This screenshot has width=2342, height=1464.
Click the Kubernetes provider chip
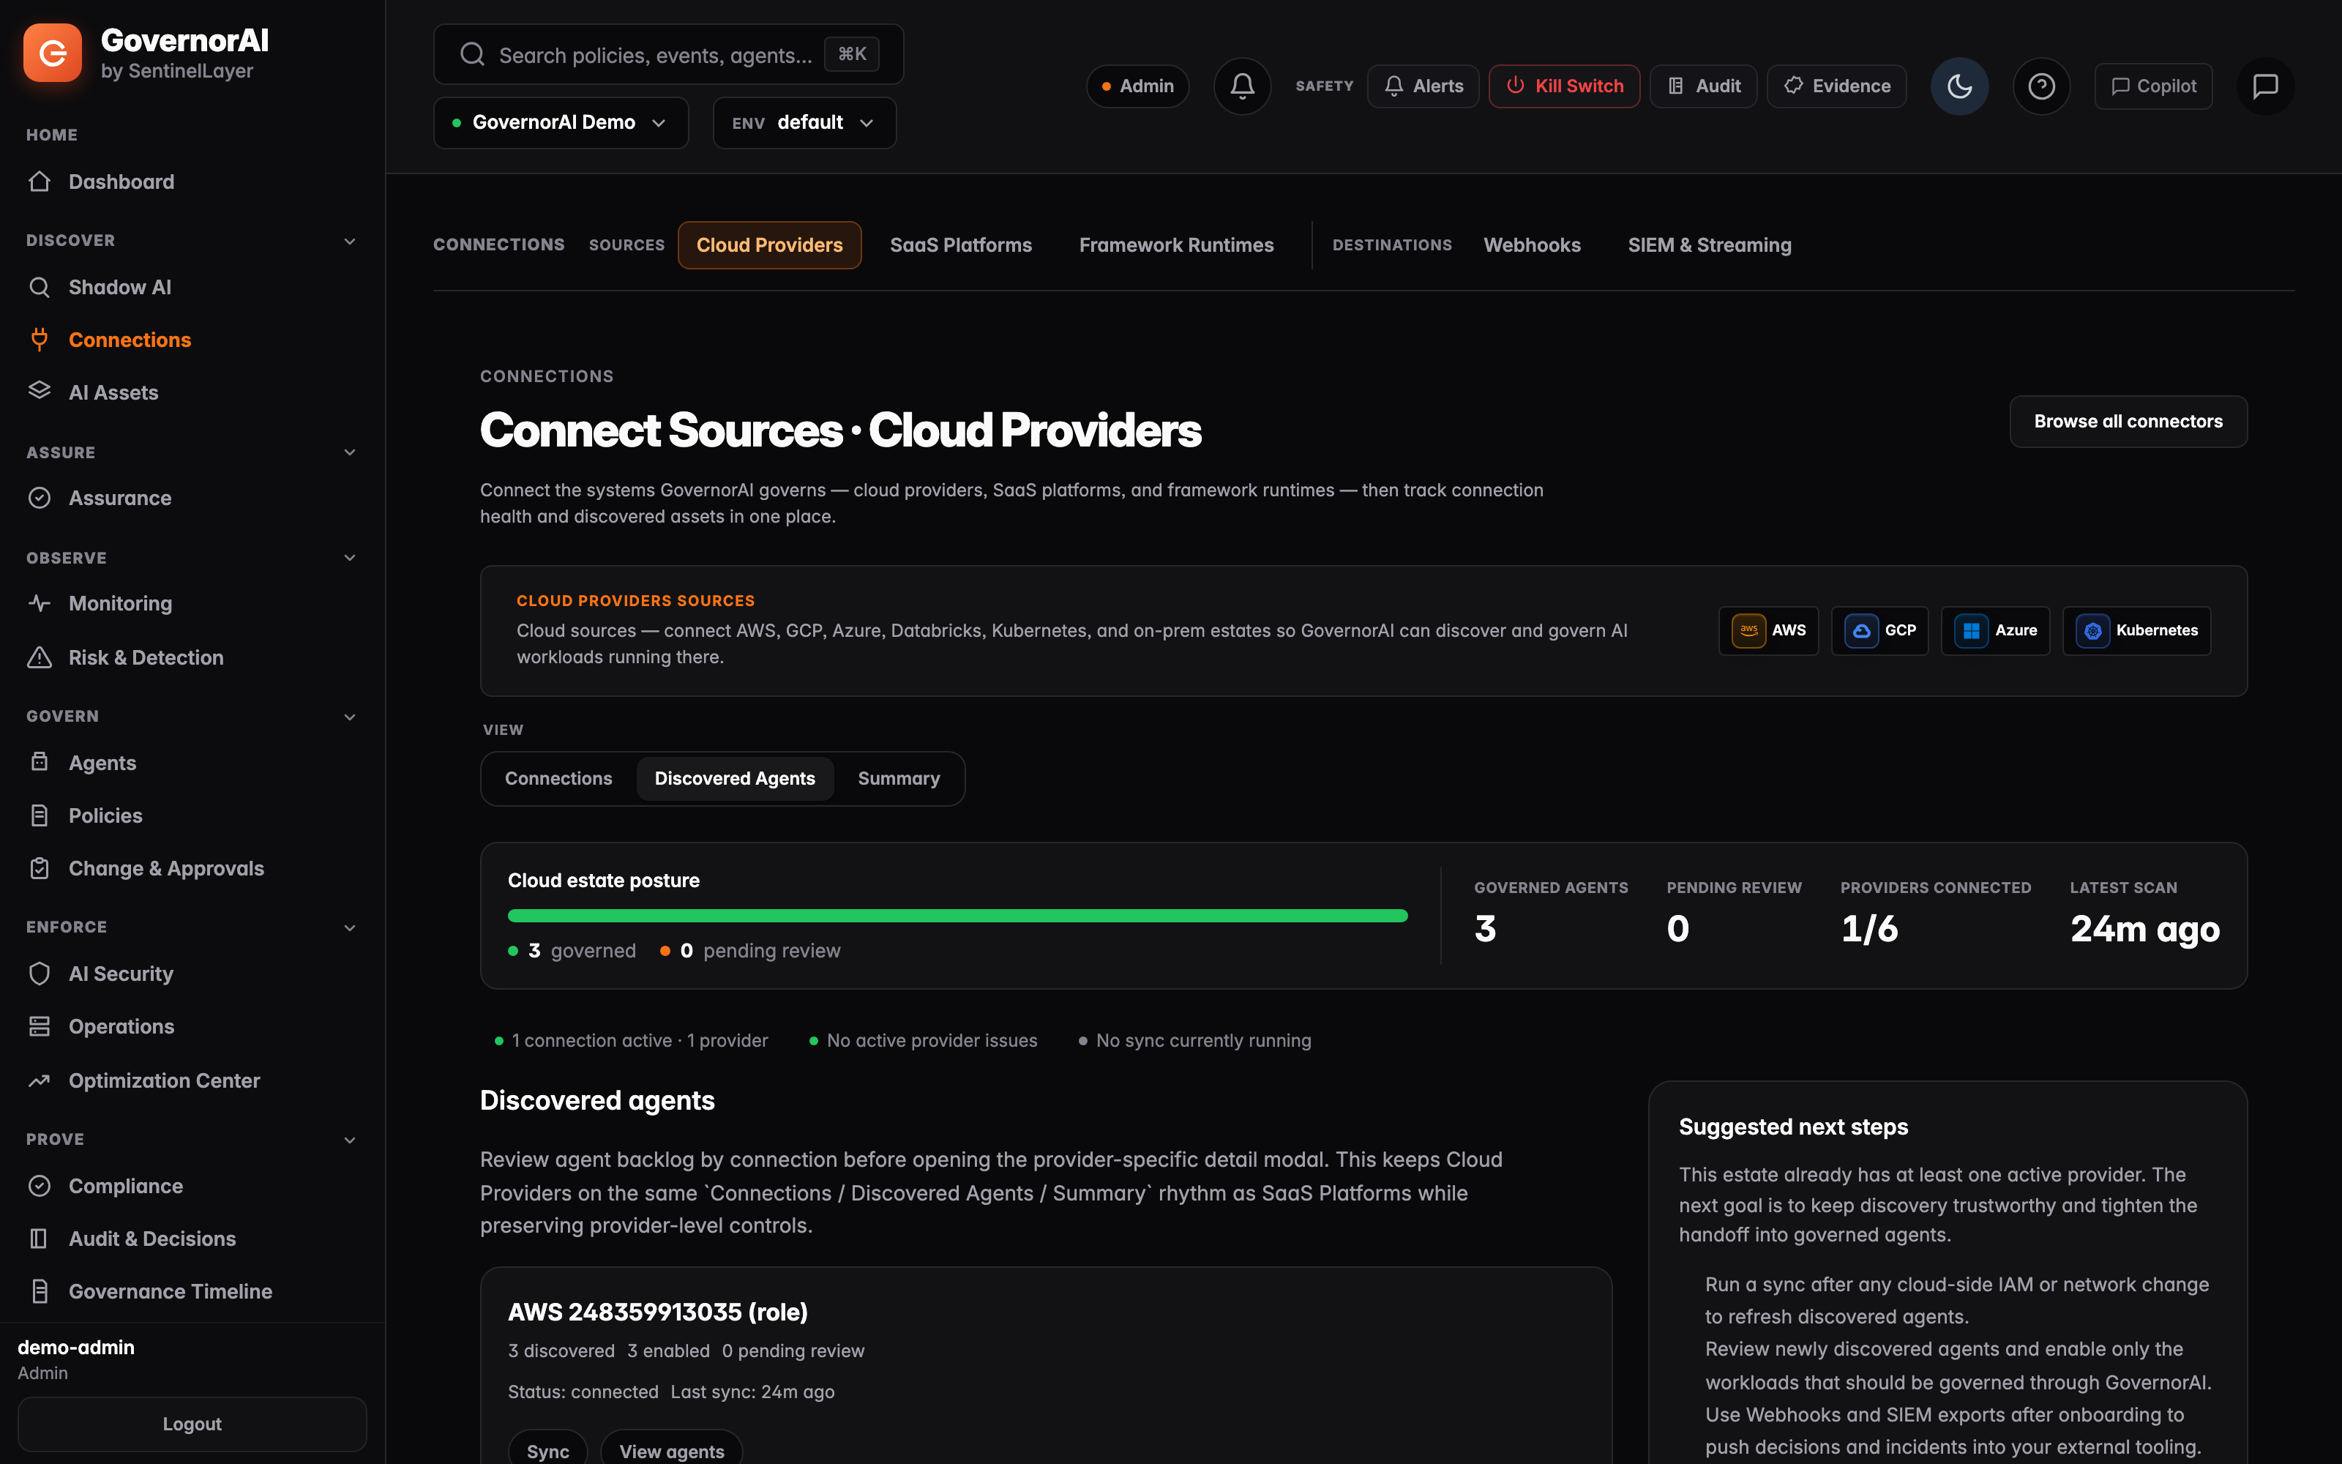(x=2137, y=630)
